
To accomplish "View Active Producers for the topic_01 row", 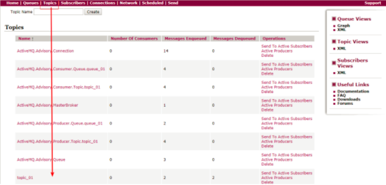I will click(277, 178).
